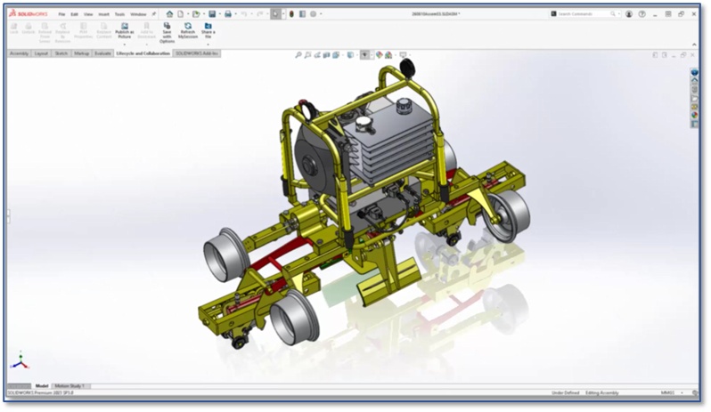Open the File menu
The image size is (711, 412).
tap(61, 14)
